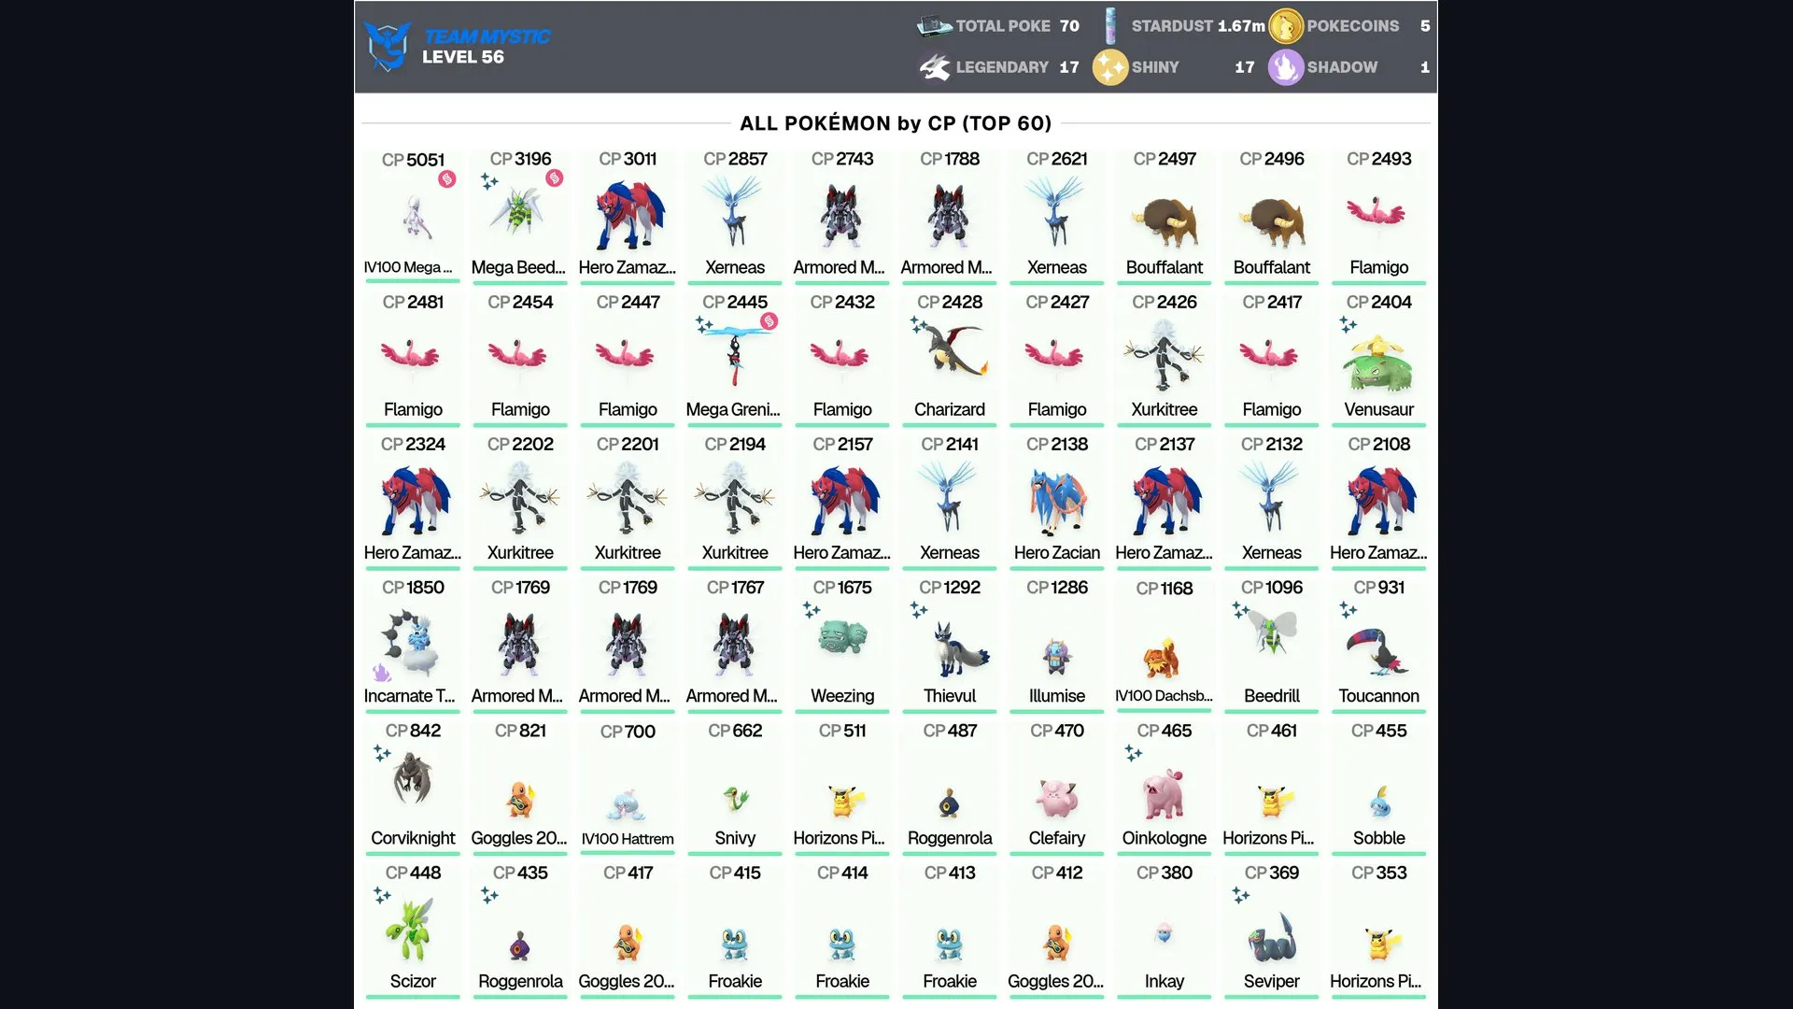Click the Shadow purple flame icon
This screenshot has height=1009, width=1793.
(1286, 67)
